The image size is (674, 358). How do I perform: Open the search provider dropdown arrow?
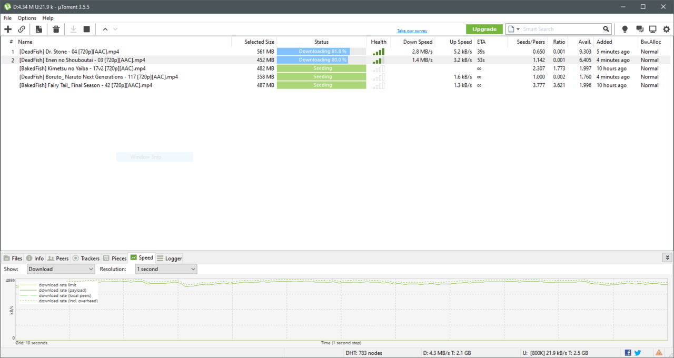pos(518,29)
